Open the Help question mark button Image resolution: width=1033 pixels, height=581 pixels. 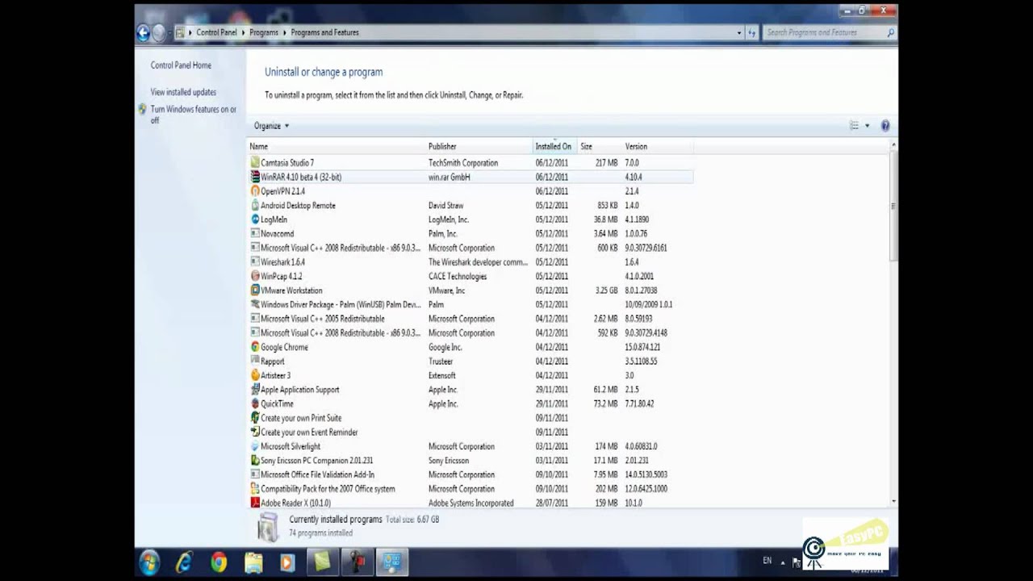pyautogui.click(x=885, y=126)
